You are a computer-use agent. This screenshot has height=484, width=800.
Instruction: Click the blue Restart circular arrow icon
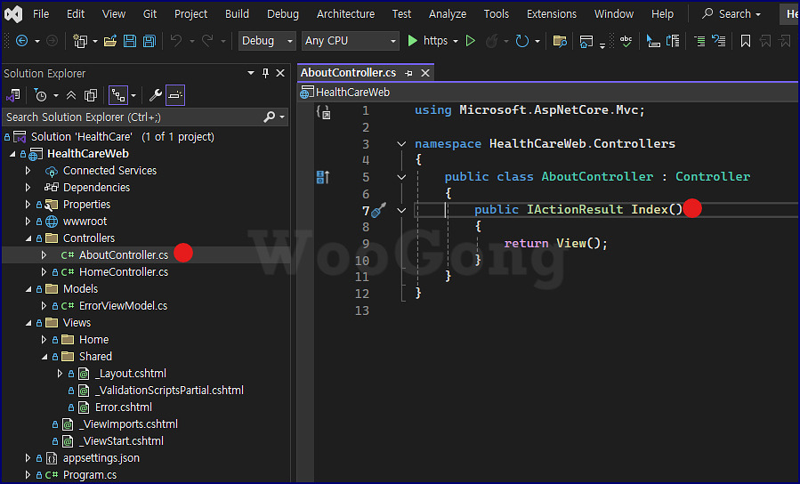point(522,41)
